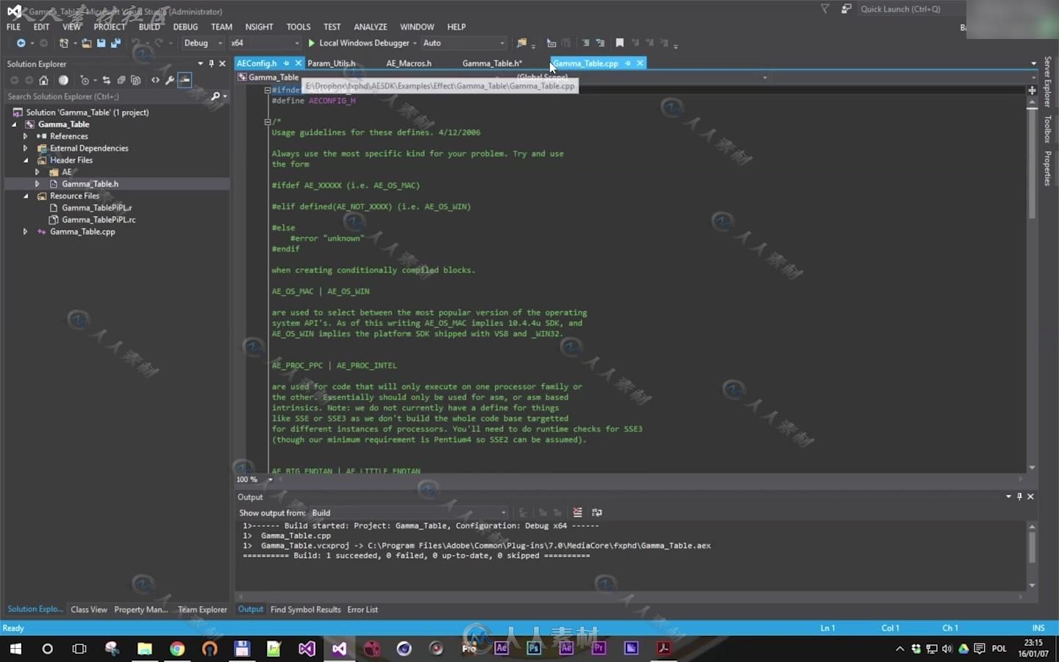Select Gamma_Table.h in Solution Explorer
Screen dimensions: 1059x662
click(90, 184)
